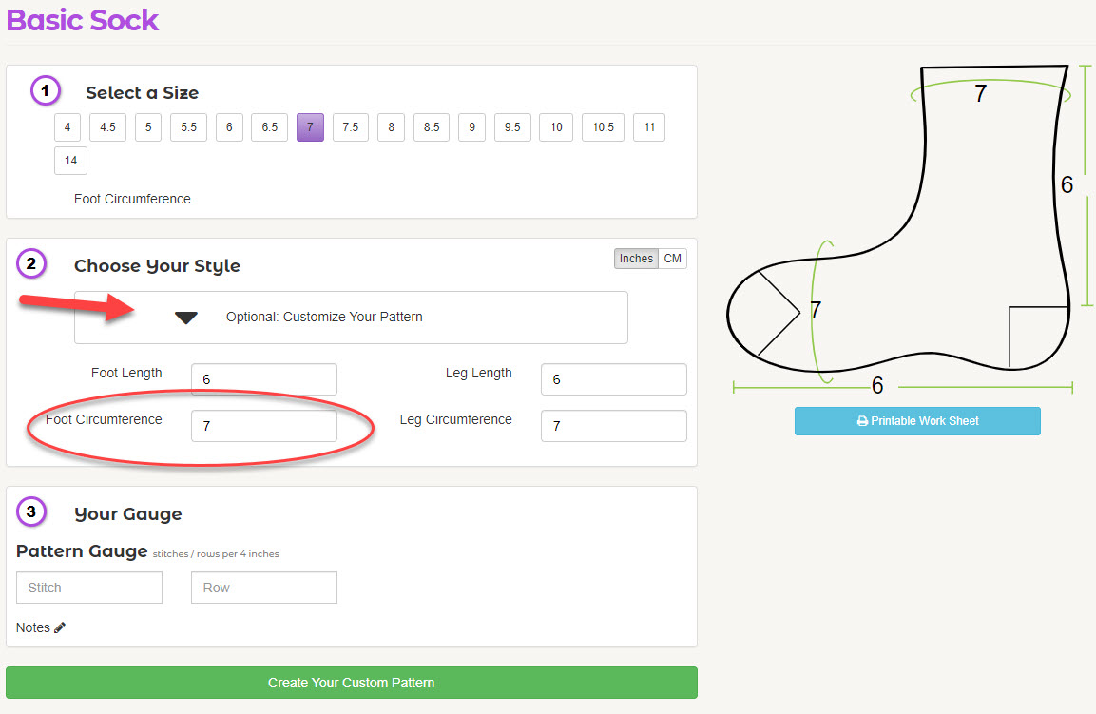Screen dimensions: 1096x714
Task: Select size 7.5
Action: (350, 127)
